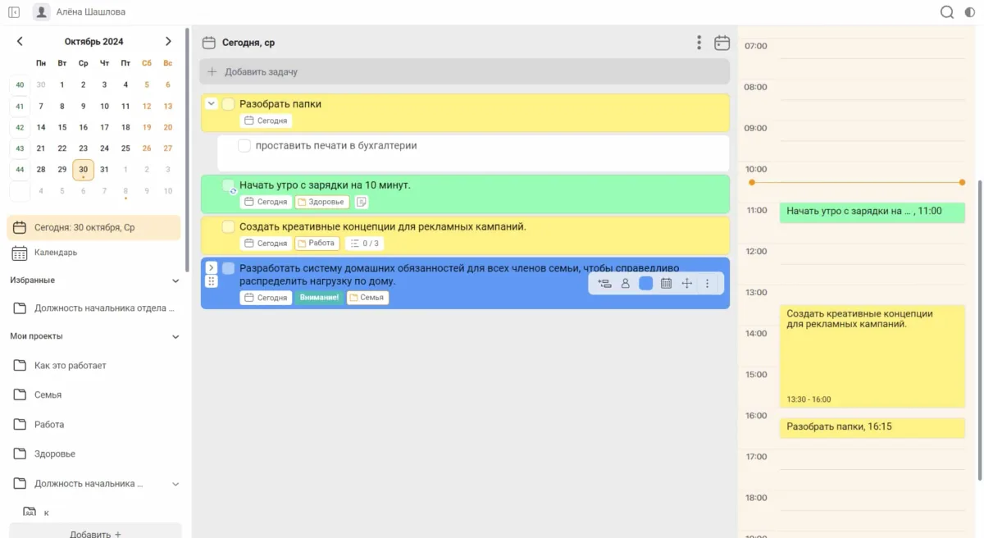Collapse the left sidebar panel
Viewport: 984px width, 538px height.
coord(14,12)
